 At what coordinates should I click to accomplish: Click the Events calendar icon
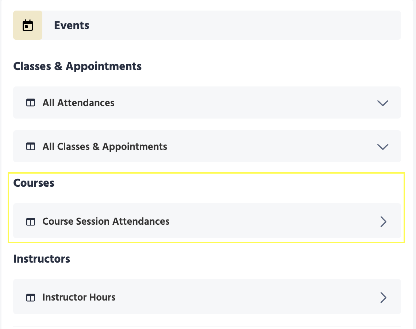tap(28, 26)
